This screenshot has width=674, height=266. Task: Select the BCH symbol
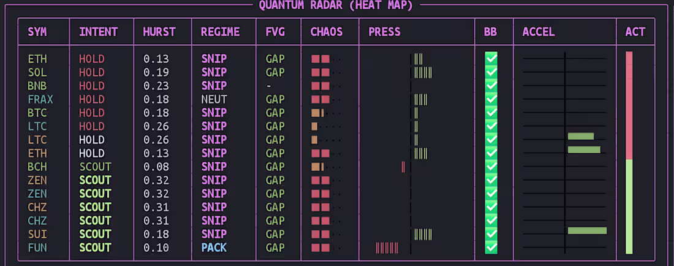click(37, 167)
